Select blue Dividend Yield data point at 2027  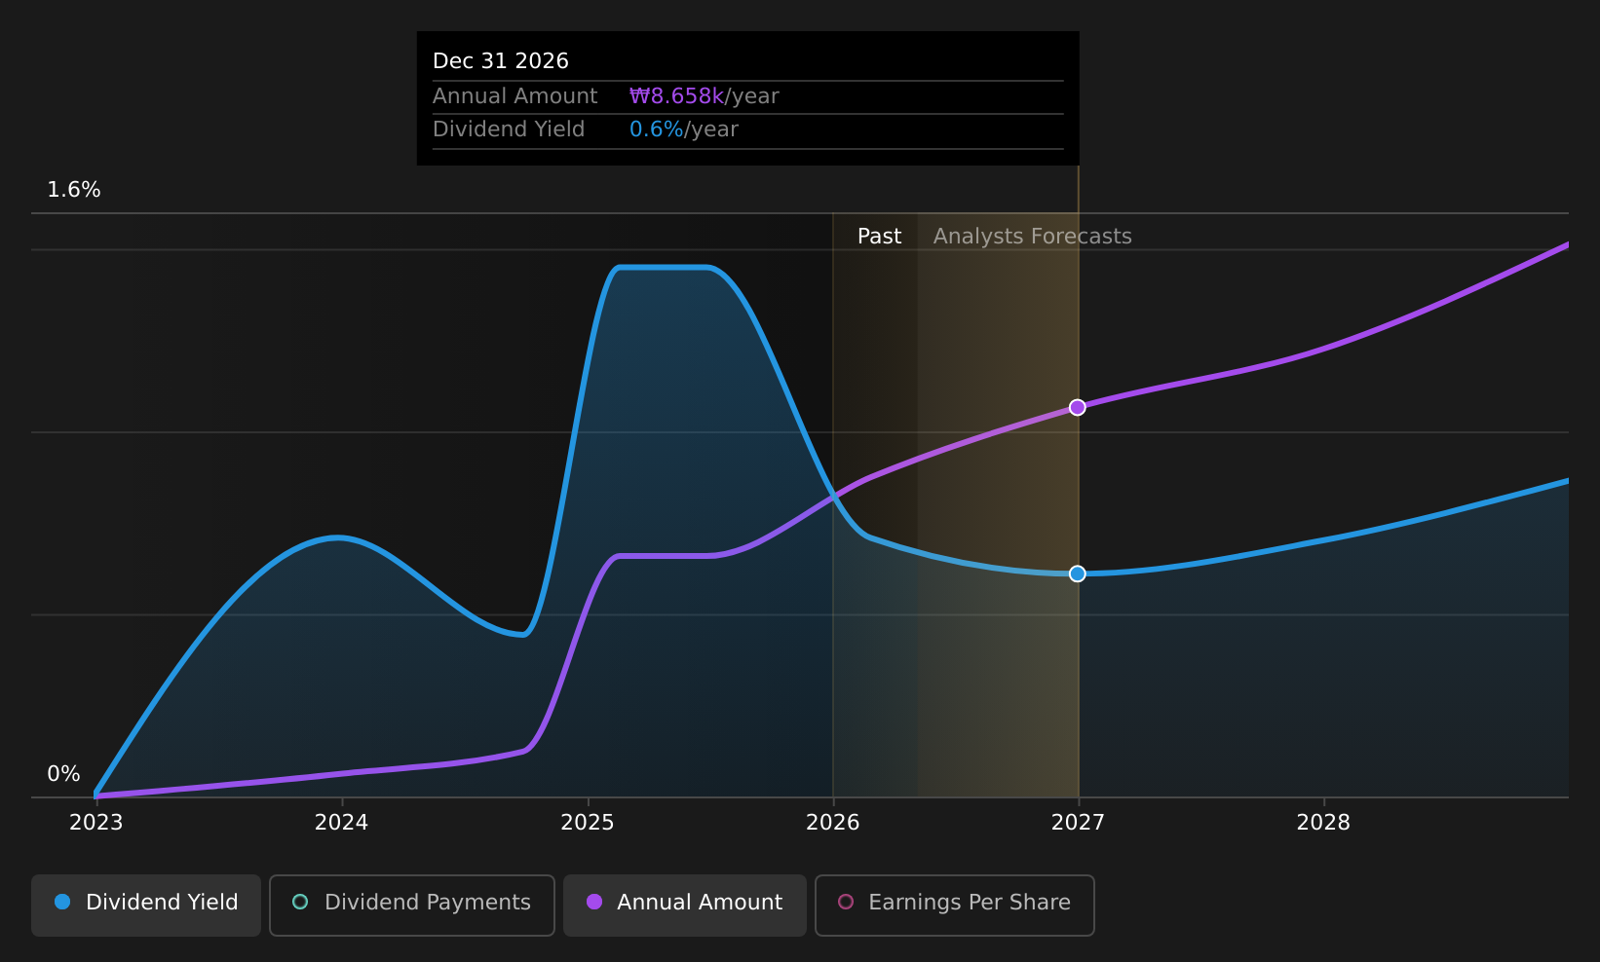coord(1078,573)
